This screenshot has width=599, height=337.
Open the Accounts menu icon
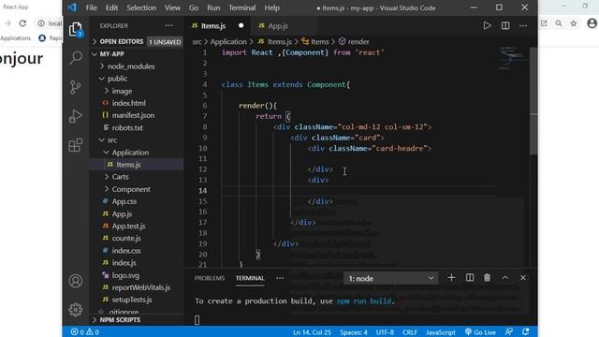[x=76, y=281]
